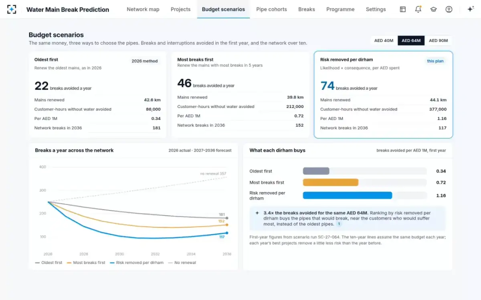Open the Pipe cohorts tab
Image resolution: width=481 pixels, height=300 pixels.
pyautogui.click(x=272, y=9)
